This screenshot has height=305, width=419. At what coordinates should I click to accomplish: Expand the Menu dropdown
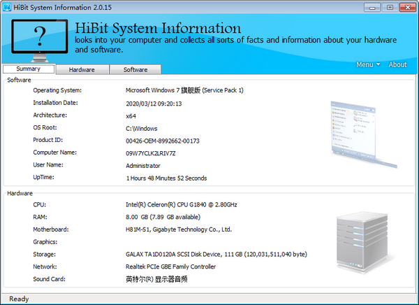[368, 65]
